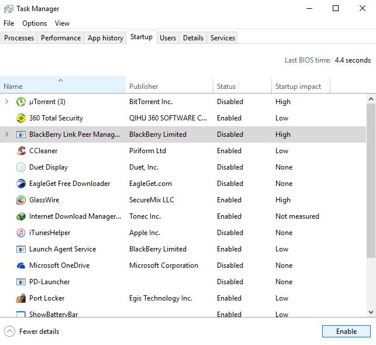This screenshot has height=345, width=376.
Task: Sort by the Status column header
Action: 243,85
